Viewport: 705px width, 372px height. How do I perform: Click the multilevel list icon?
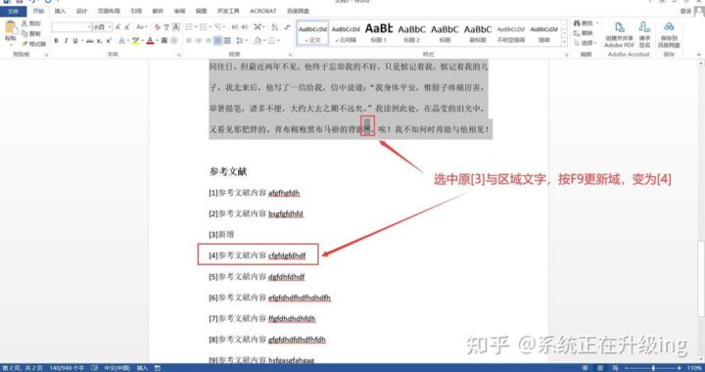[219, 27]
